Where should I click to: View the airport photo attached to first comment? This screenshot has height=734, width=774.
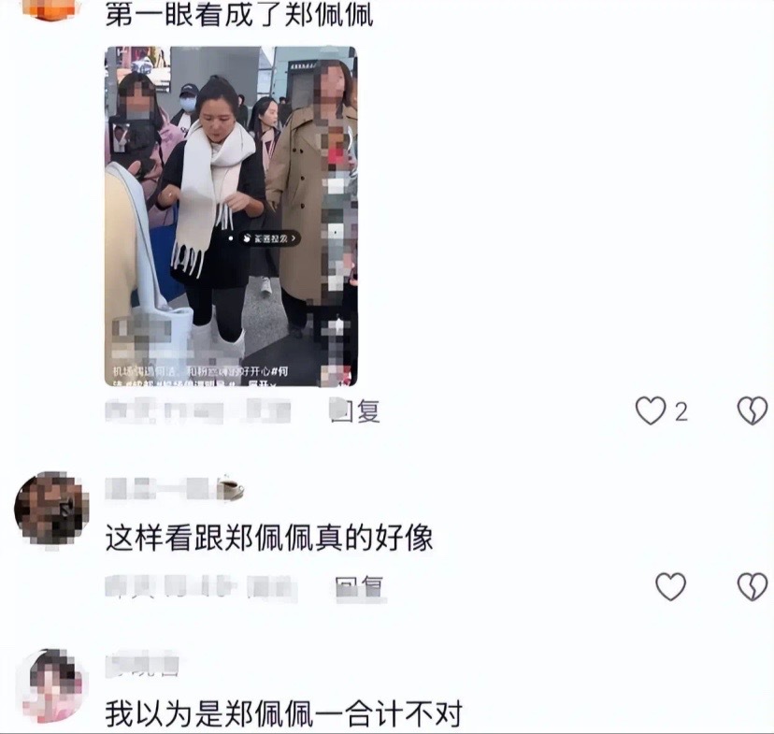[x=231, y=216]
